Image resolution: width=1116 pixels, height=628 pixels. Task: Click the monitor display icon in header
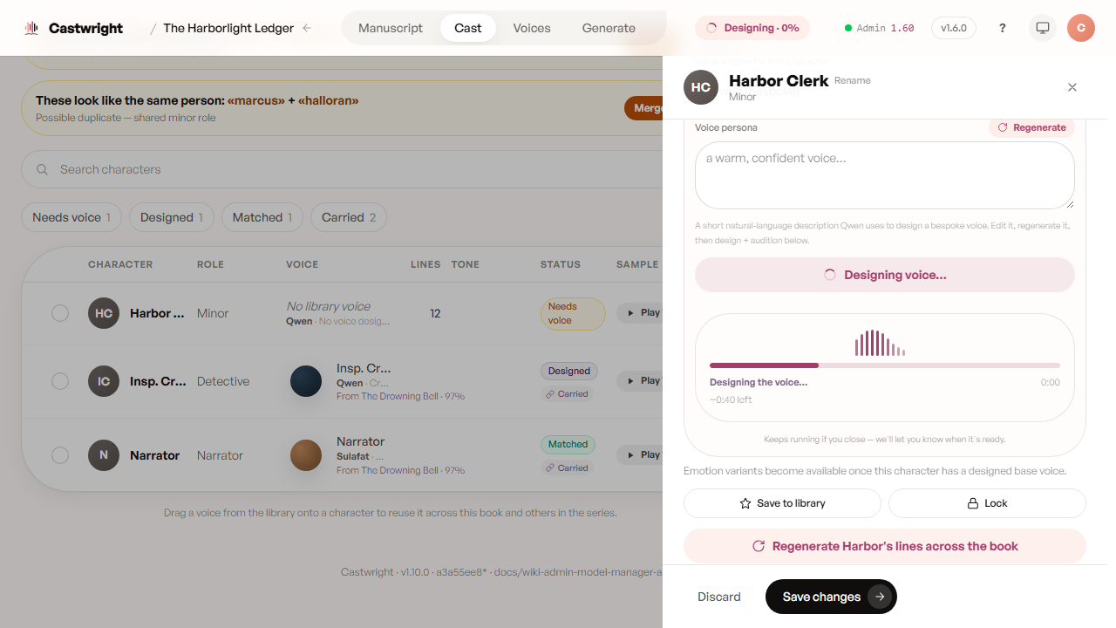[1043, 28]
